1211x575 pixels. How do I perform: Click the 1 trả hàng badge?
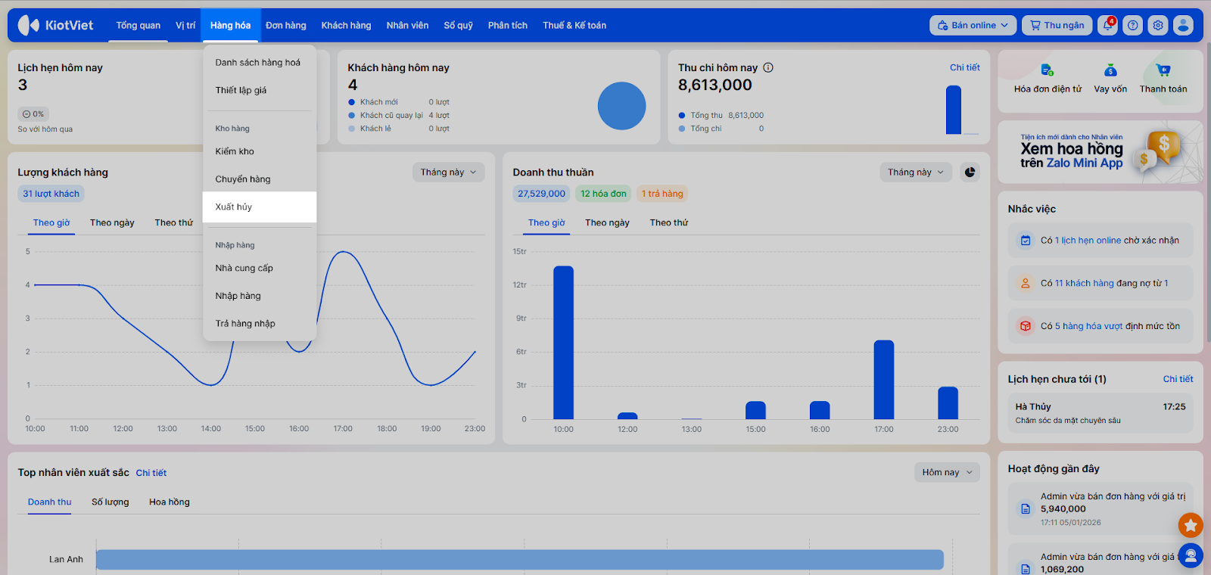pos(662,194)
